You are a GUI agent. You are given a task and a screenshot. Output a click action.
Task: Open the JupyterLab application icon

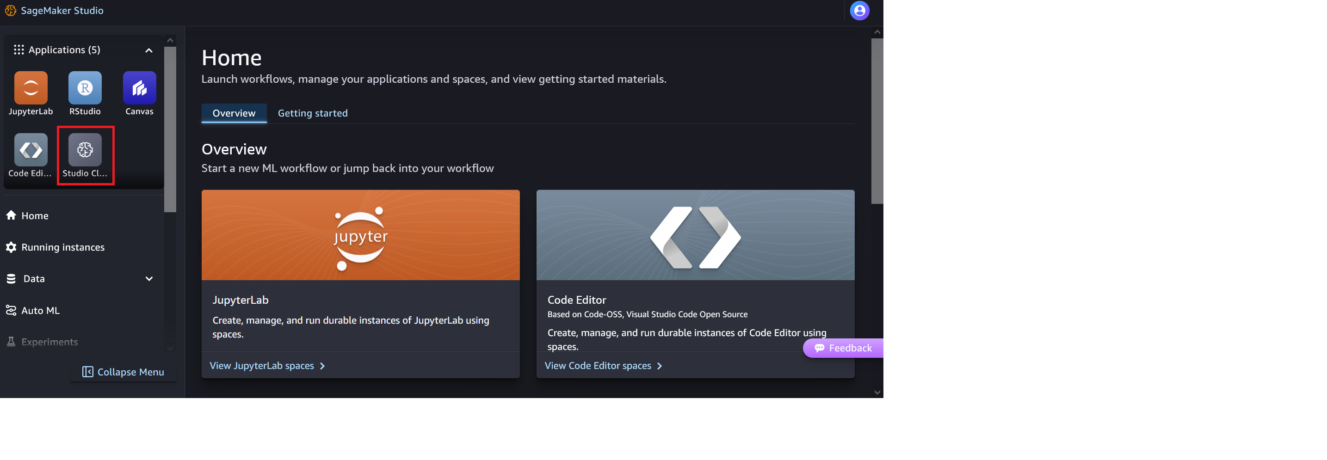(x=31, y=87)
